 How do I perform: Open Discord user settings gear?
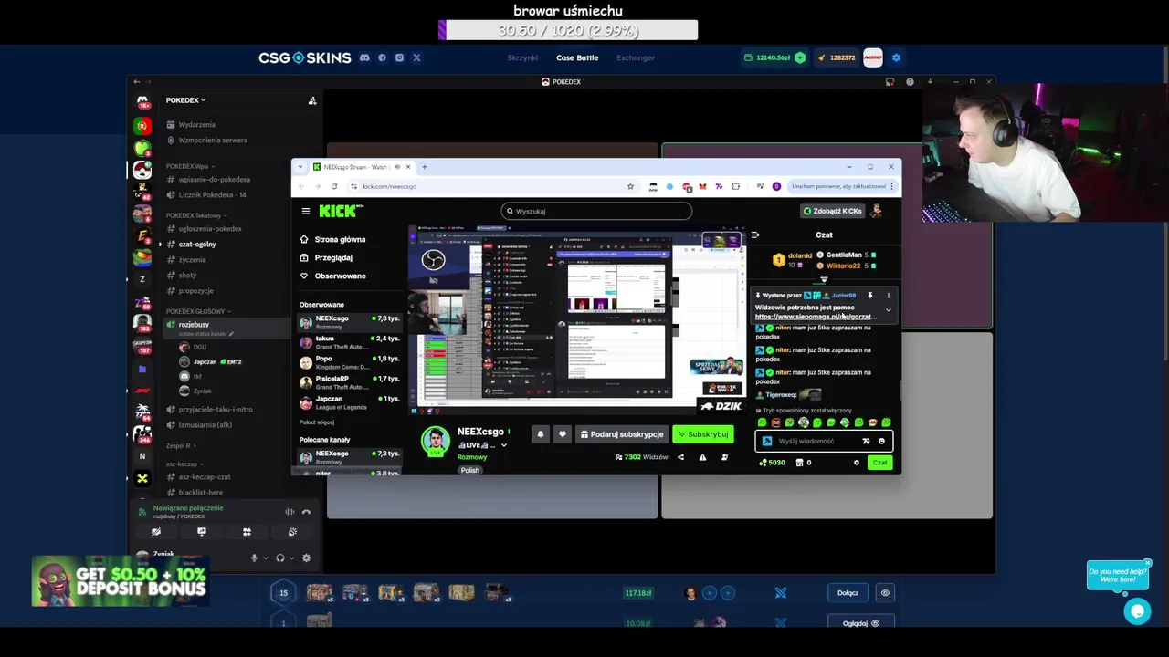pos(306,558)
